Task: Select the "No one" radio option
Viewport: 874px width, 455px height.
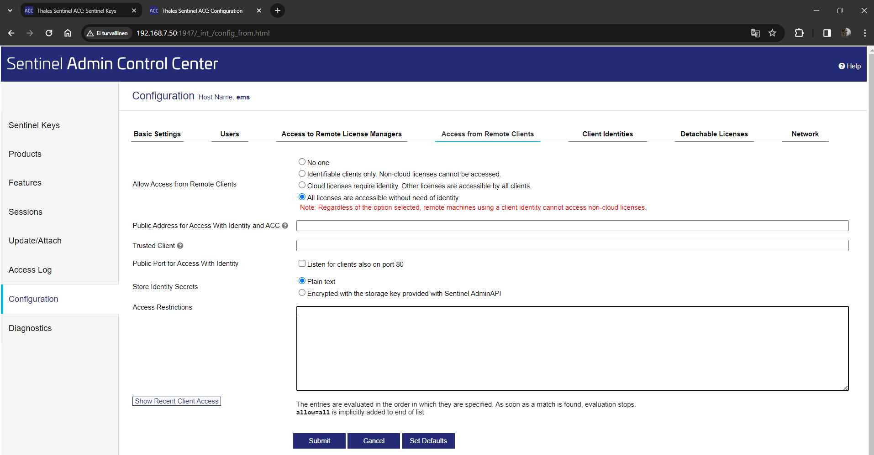Action: (302, 162)
